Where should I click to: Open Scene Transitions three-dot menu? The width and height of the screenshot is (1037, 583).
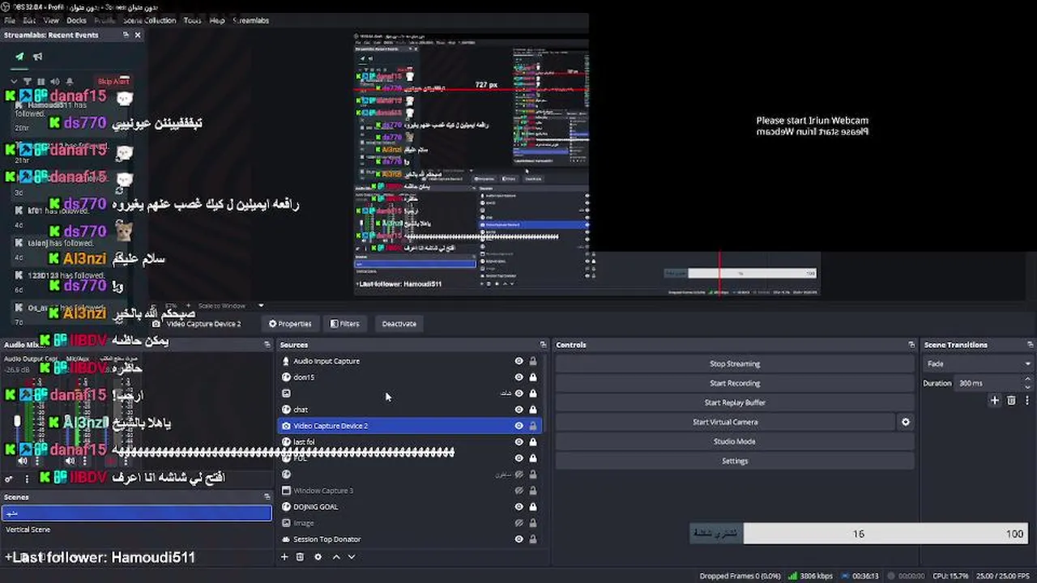pyautogui.click(x=1026, y=400)
